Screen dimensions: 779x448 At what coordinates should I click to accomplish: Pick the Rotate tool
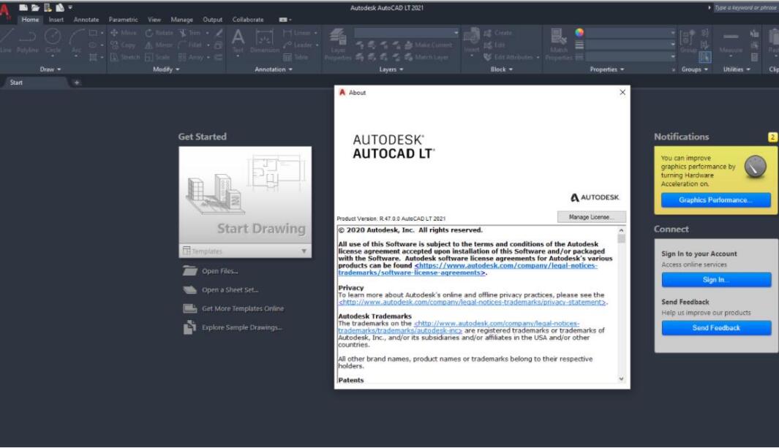pos(159,33)
